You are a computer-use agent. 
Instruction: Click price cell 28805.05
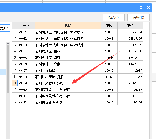[x=130, y=45]
